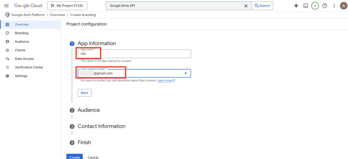348x159 pixels.
Task: Select Data Access in the sidebar
Action: click(24, 59)
